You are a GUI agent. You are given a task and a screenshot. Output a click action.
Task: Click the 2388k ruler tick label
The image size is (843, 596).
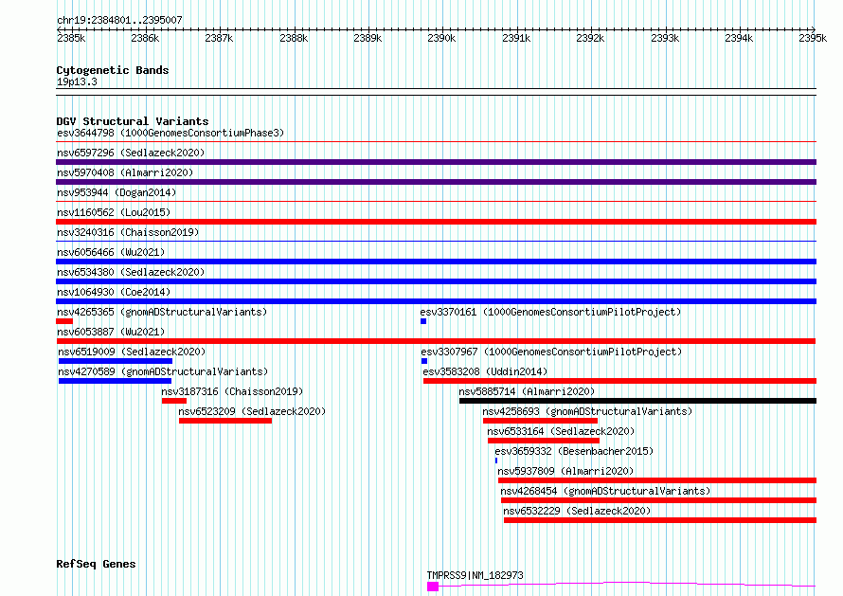294,38
